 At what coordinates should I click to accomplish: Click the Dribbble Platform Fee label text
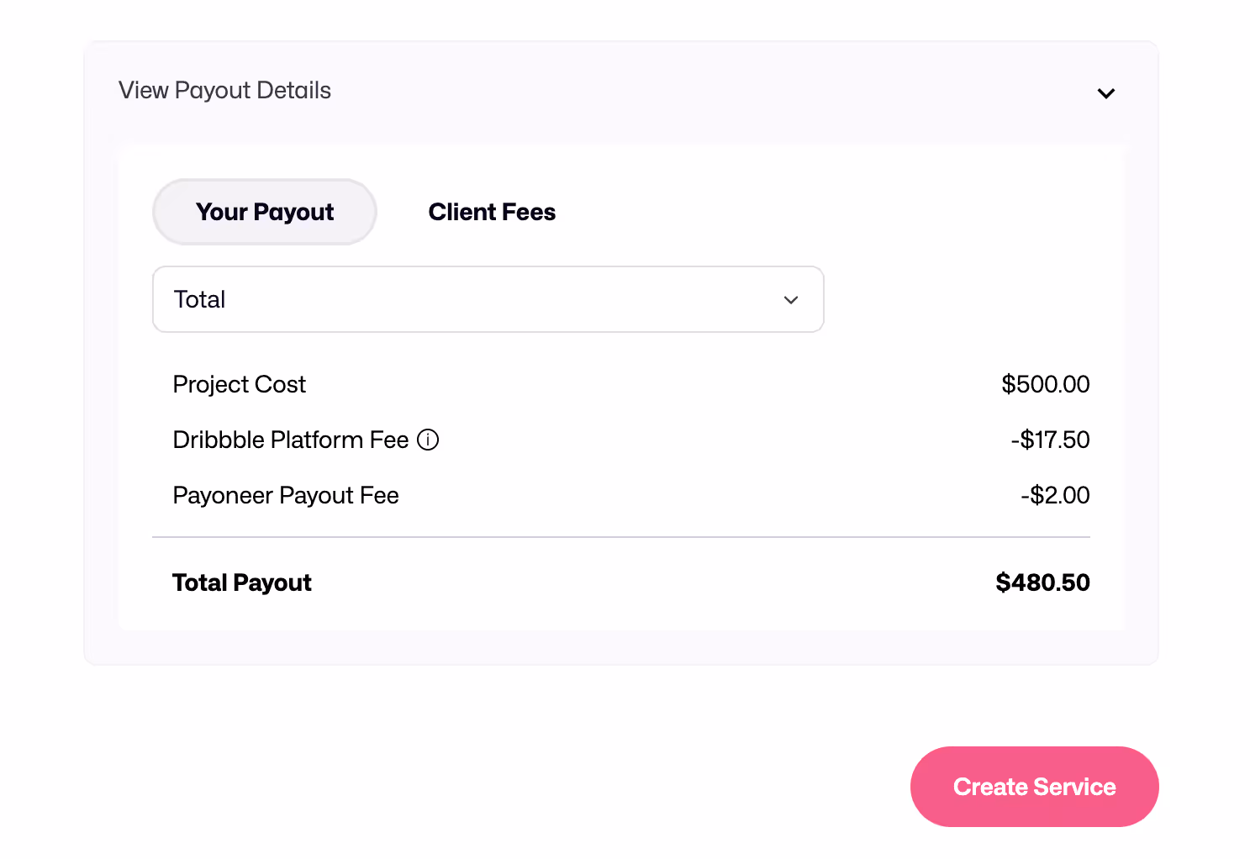click(x=290, y=440)
